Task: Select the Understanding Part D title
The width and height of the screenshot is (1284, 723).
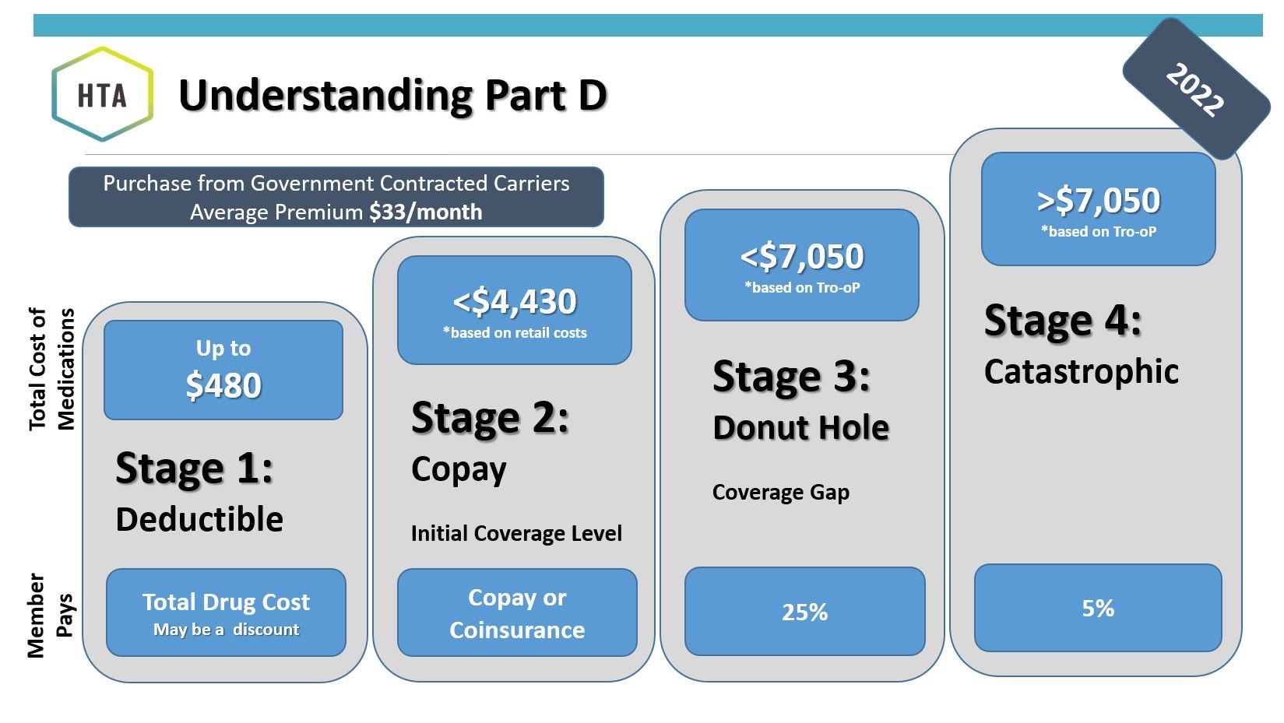Action: click(392, 96)
